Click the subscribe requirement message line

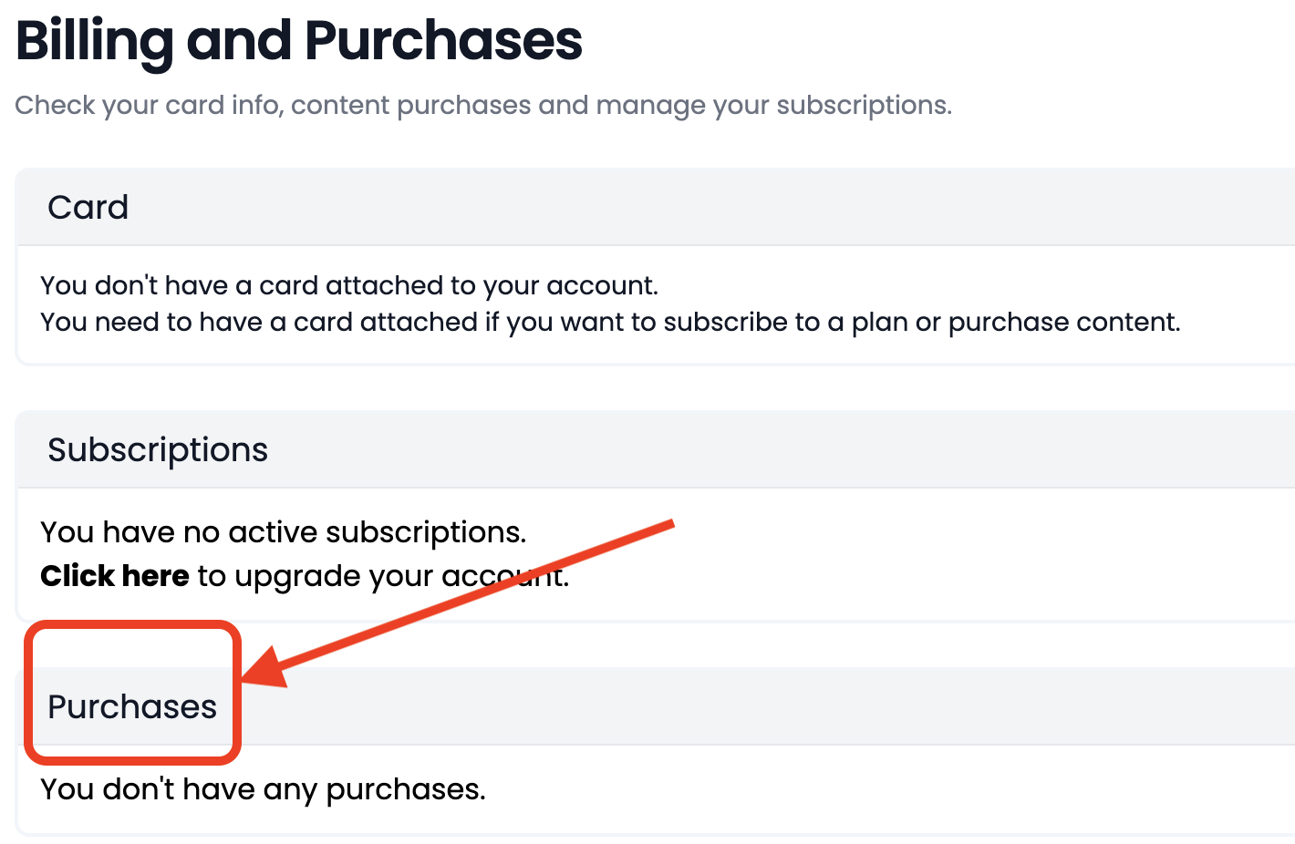pyautogui.click(x=609, y=321)
